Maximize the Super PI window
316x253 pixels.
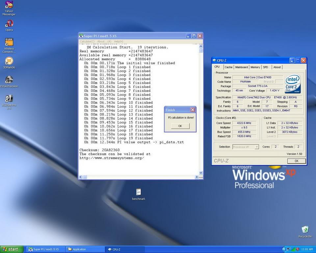(194, 36)
